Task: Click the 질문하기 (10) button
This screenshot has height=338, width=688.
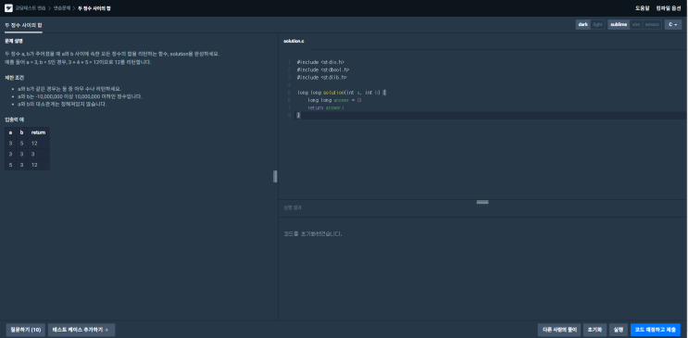Action: [x=26, y=330]
